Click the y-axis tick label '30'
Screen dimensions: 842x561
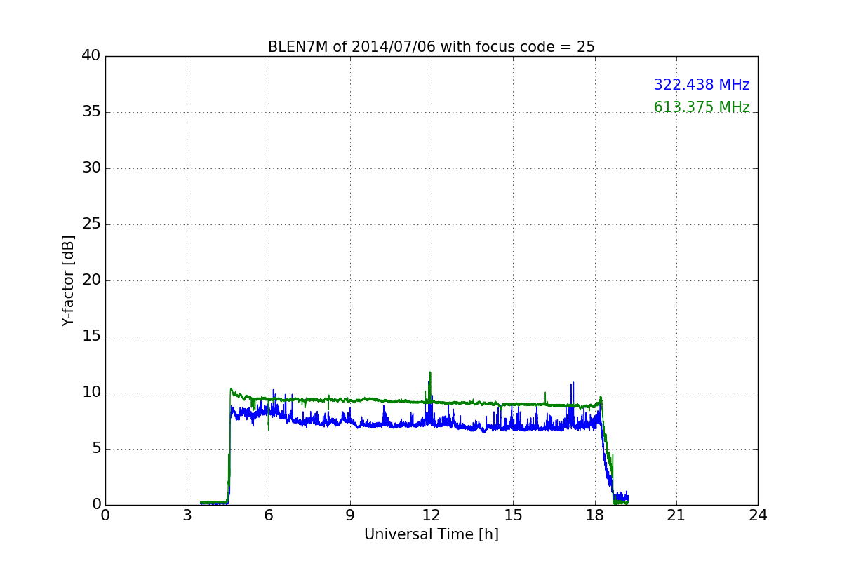click(x=91, y=168)
